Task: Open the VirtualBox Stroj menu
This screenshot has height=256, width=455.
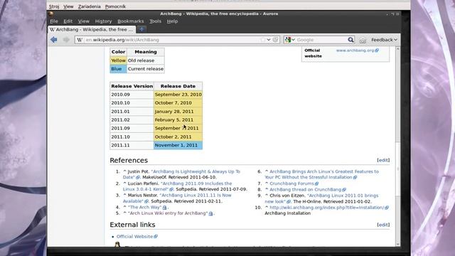Action: (x=54, y=6)
